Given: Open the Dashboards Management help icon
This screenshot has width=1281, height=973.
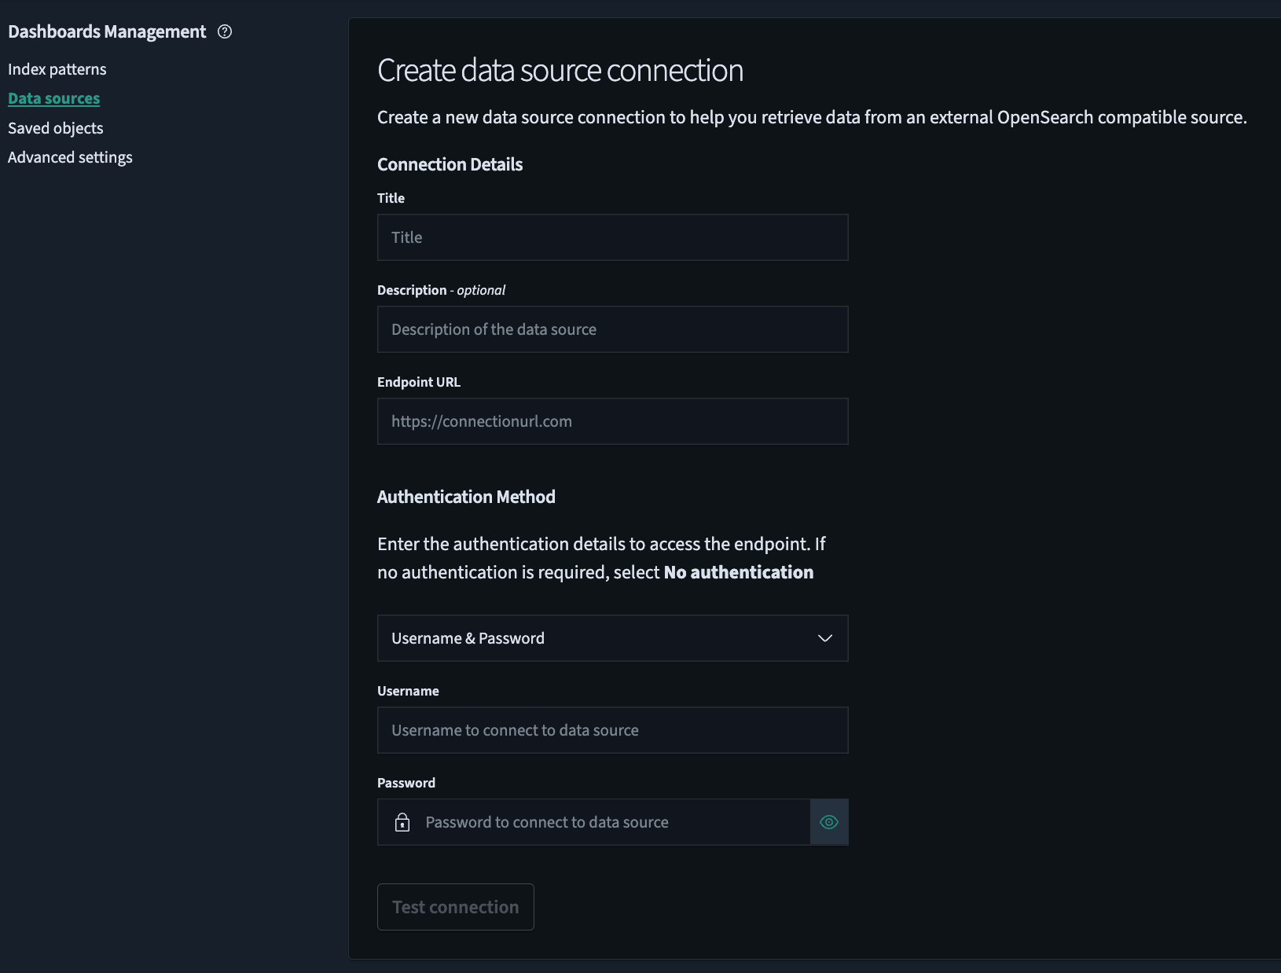Looking at the screenshot, I should [225, 31].
